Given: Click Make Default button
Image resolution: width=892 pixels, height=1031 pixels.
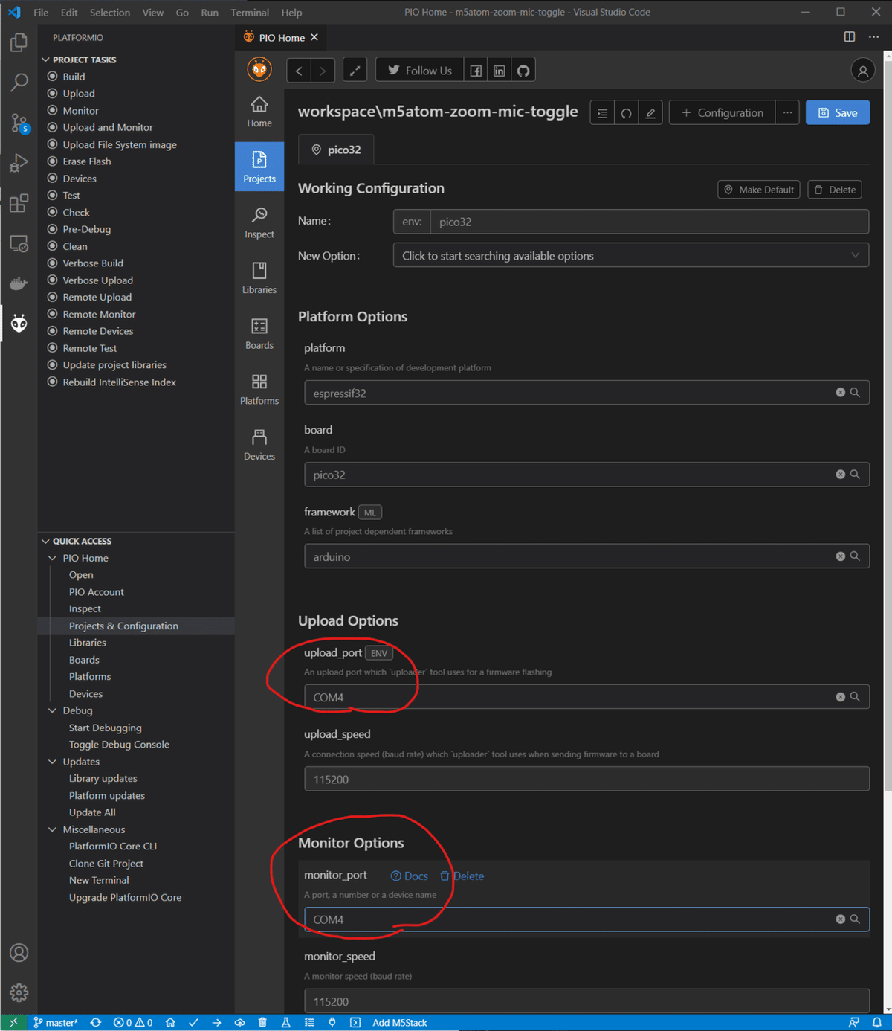Looking at the screenshot, I should tap(759, 190).
